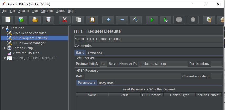This screenshot has height=110, width=225.
Task: Click the Open file folder icon
Action: 35,20
